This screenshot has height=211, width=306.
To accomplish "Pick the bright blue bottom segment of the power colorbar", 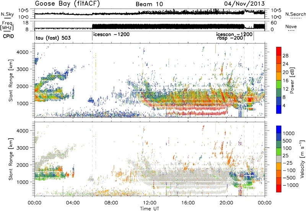I will [279, 109].
